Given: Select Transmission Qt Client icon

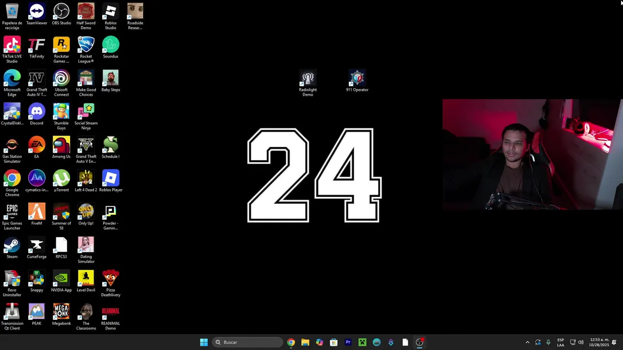Looking at the screenshot, I should [12, 317].
